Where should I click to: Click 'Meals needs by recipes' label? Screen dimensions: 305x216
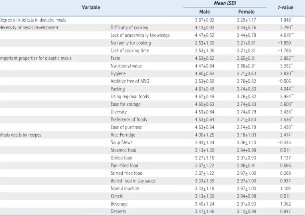tap(20, 135)
